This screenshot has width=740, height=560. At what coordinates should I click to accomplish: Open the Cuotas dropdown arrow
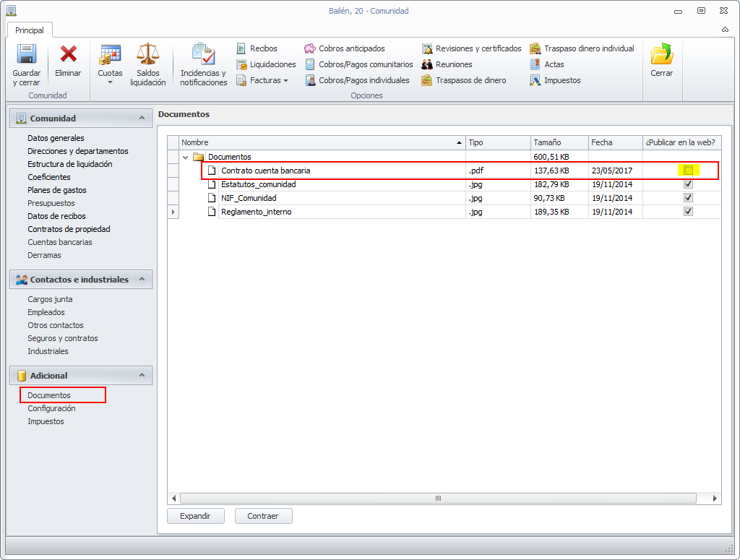tap(110, 82)
